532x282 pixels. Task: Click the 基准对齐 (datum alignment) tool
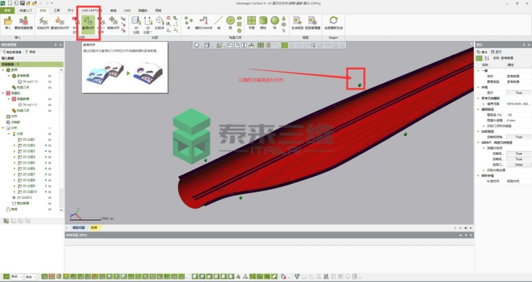(89, 23)
